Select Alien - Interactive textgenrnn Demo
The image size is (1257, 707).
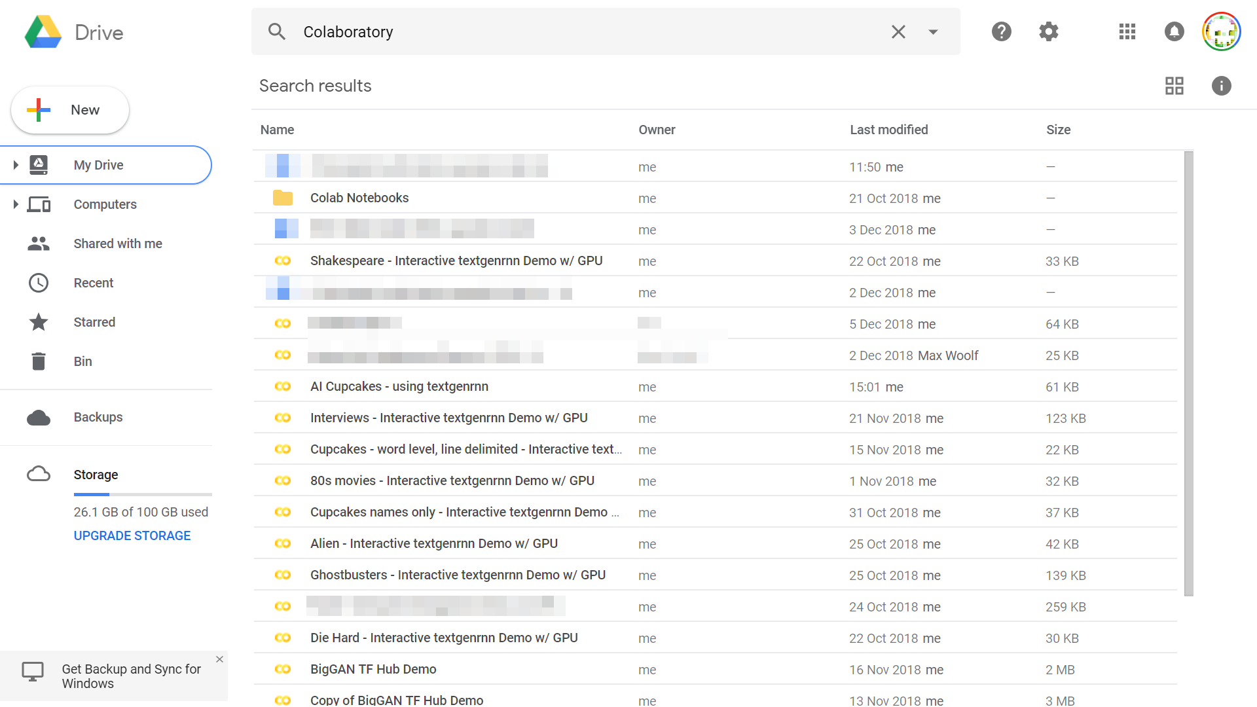click(x=434, y=543)
